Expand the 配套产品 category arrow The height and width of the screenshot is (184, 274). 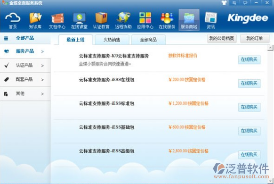pyautogui.click(x=42, y=80)
